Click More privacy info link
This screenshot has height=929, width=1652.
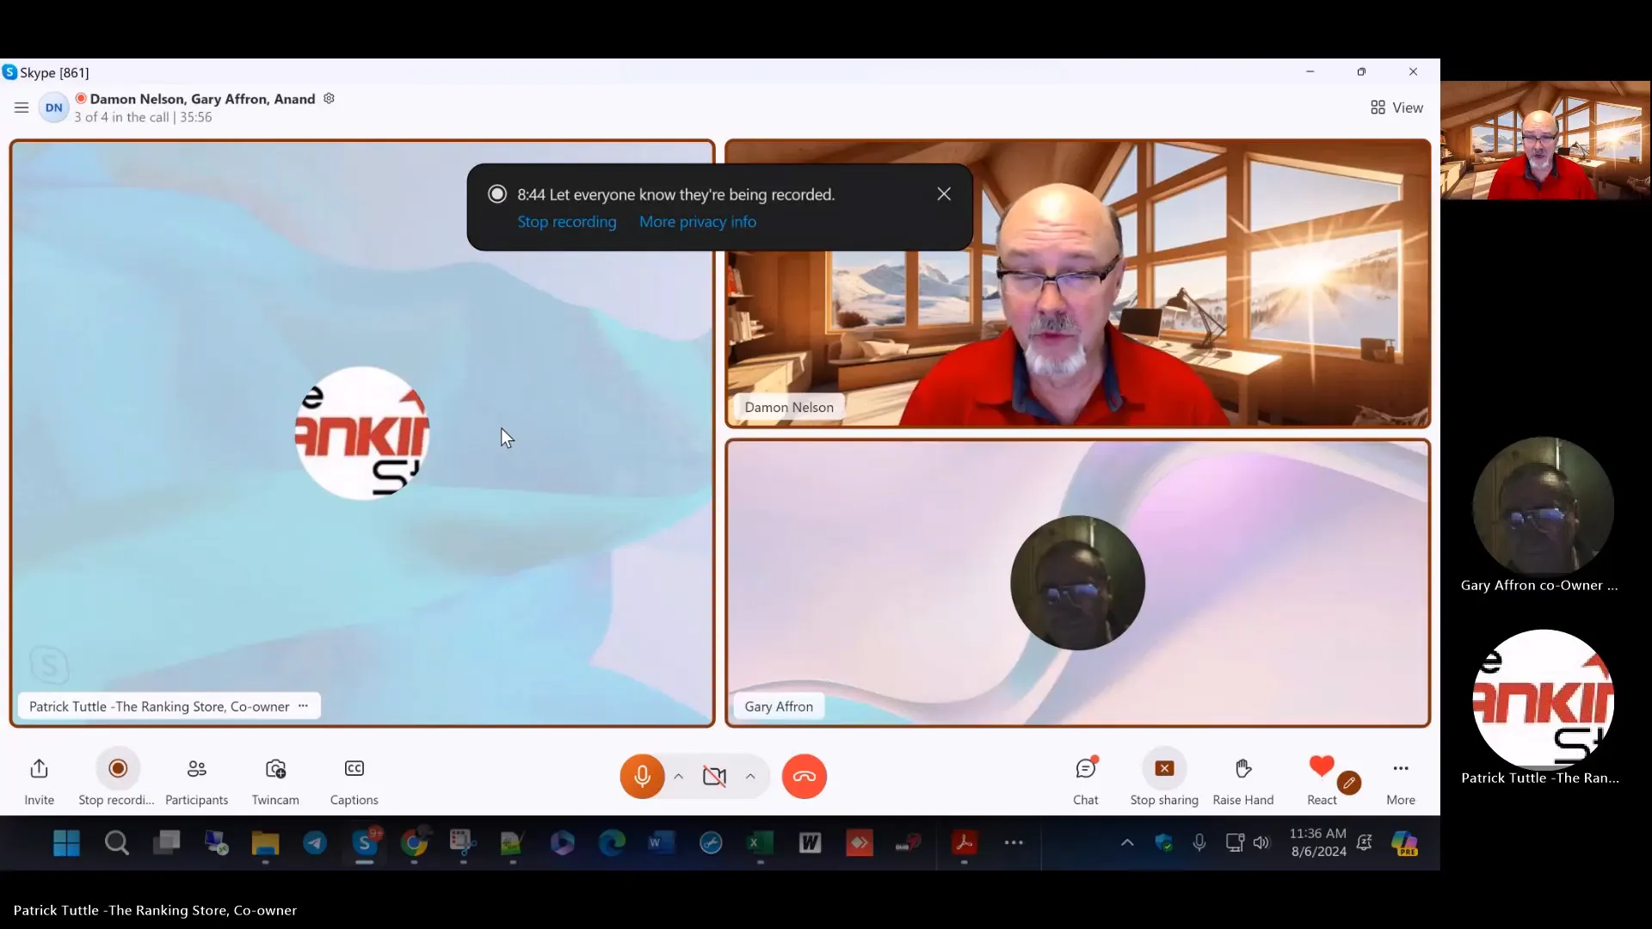pyautogui.click(x=698, y=221)
